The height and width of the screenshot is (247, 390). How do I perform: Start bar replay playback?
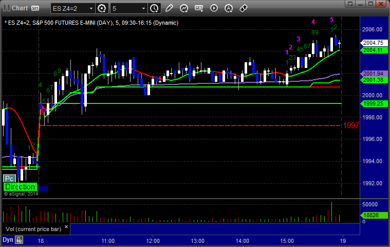tap(214, 8)
